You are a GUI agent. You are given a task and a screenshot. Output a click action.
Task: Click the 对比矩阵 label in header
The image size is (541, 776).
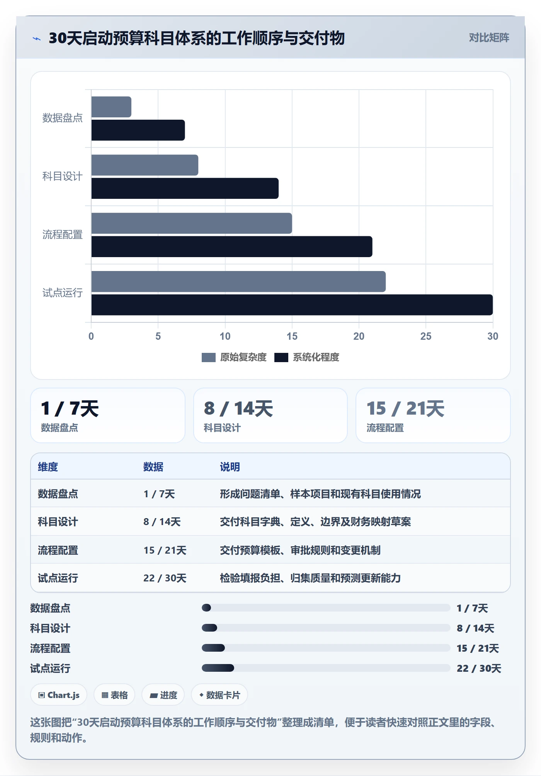click(489, 38)
